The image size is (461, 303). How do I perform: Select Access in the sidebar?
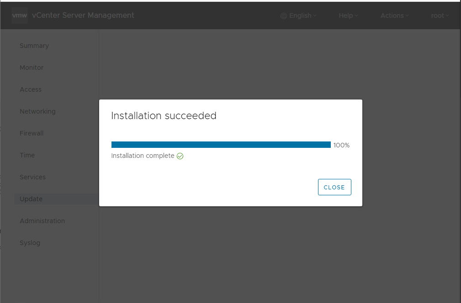click(x=31, y=89)
